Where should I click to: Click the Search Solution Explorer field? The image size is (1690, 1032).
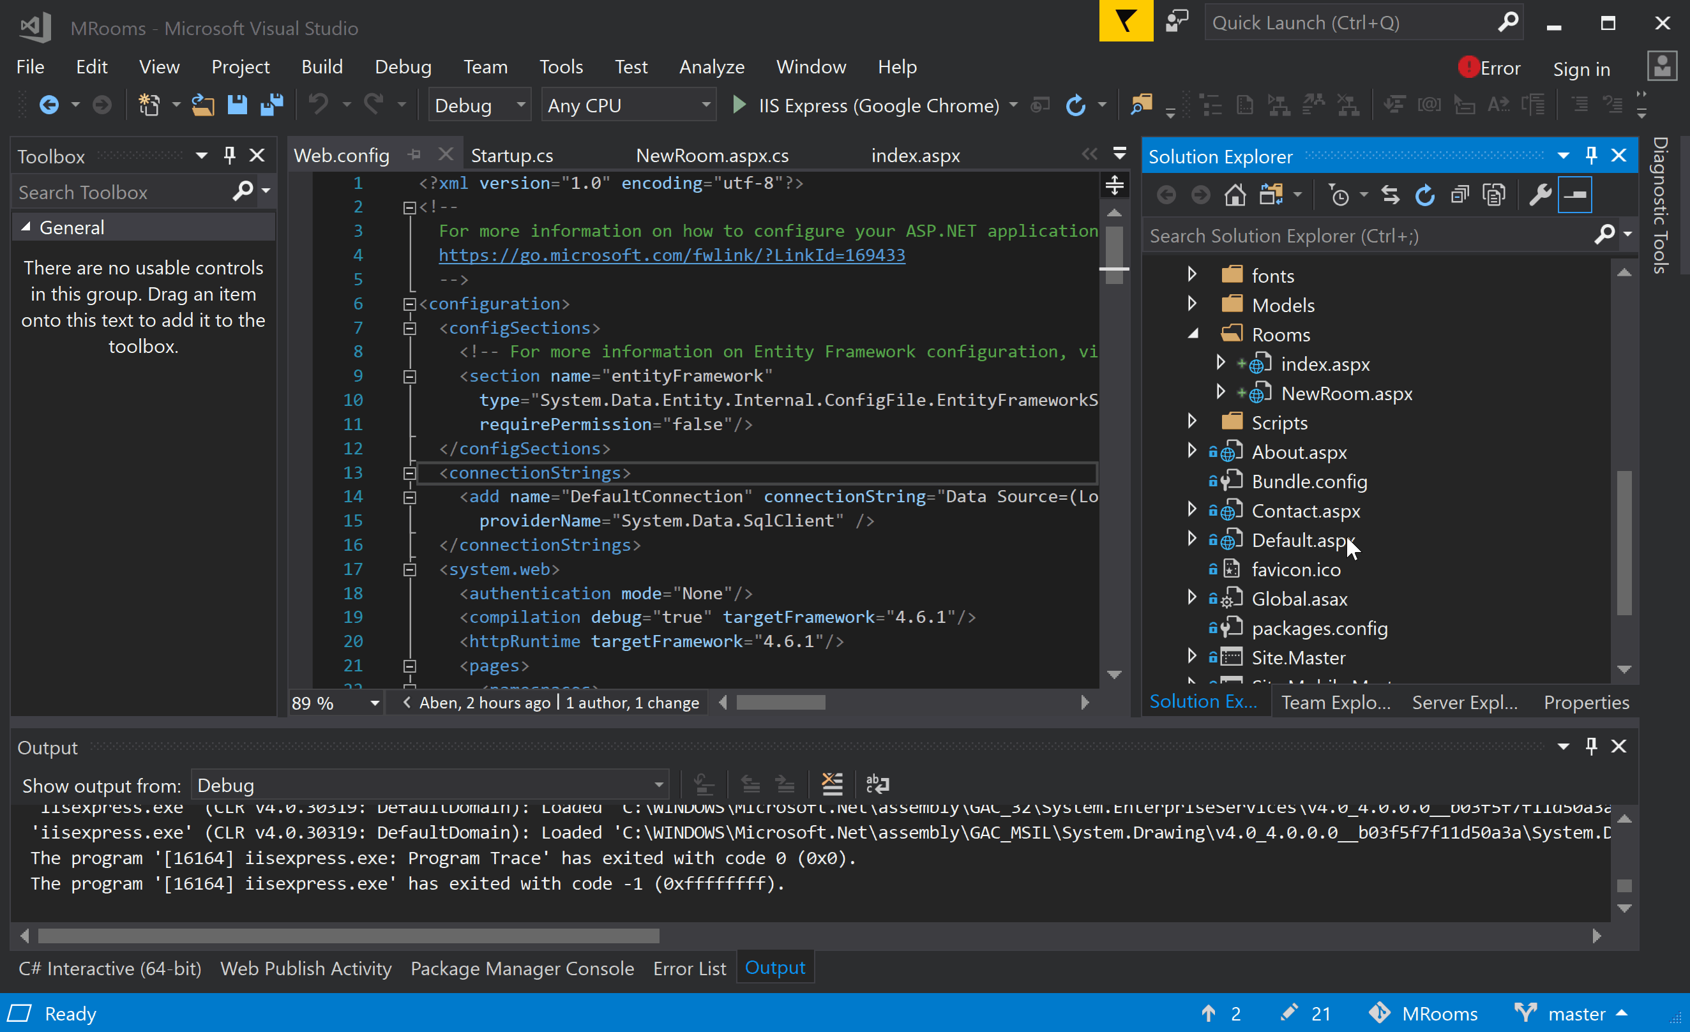click(x=1368, y=236)
